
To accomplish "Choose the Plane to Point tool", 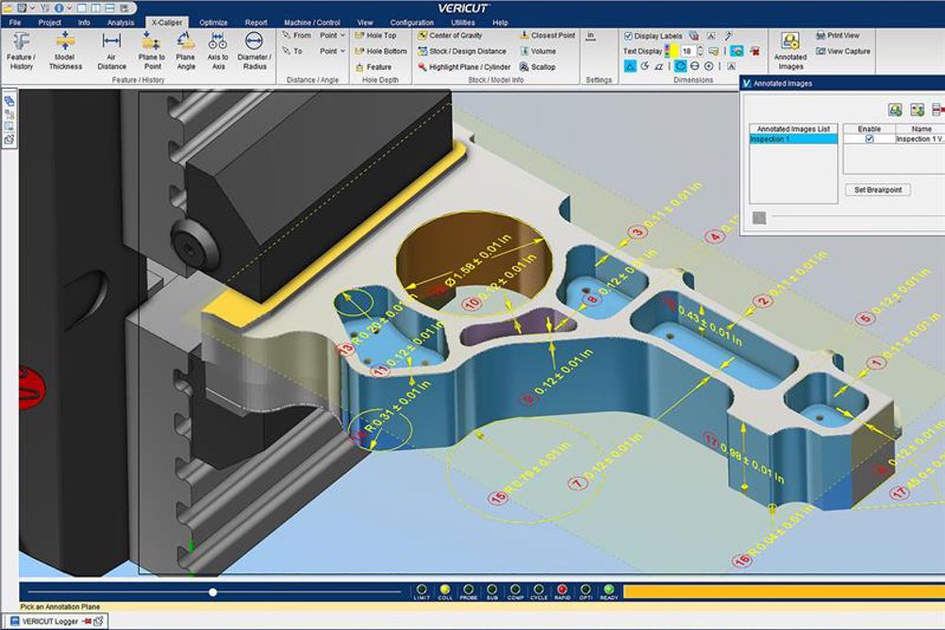I will click(x=151, y=51).
